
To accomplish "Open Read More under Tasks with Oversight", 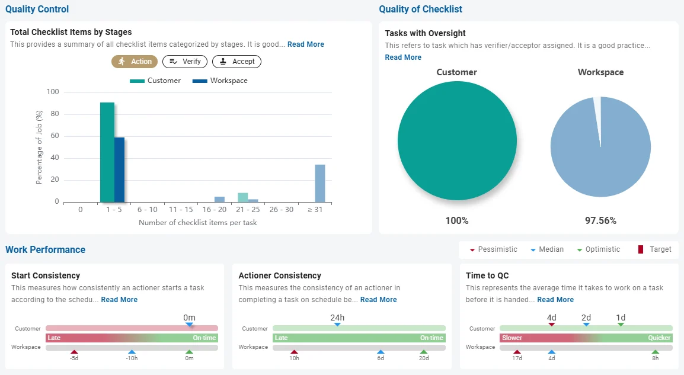I will point(403,57).
